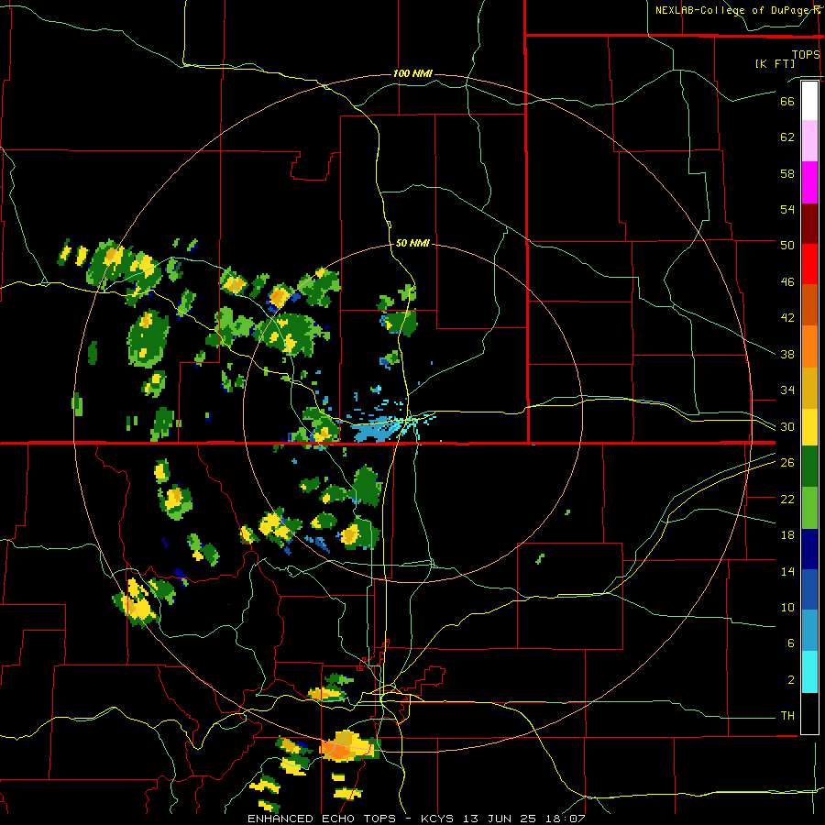Screen dimensions: 825x825
Task: Pick the bright orange legend swatch
Action: click(809, 346)
